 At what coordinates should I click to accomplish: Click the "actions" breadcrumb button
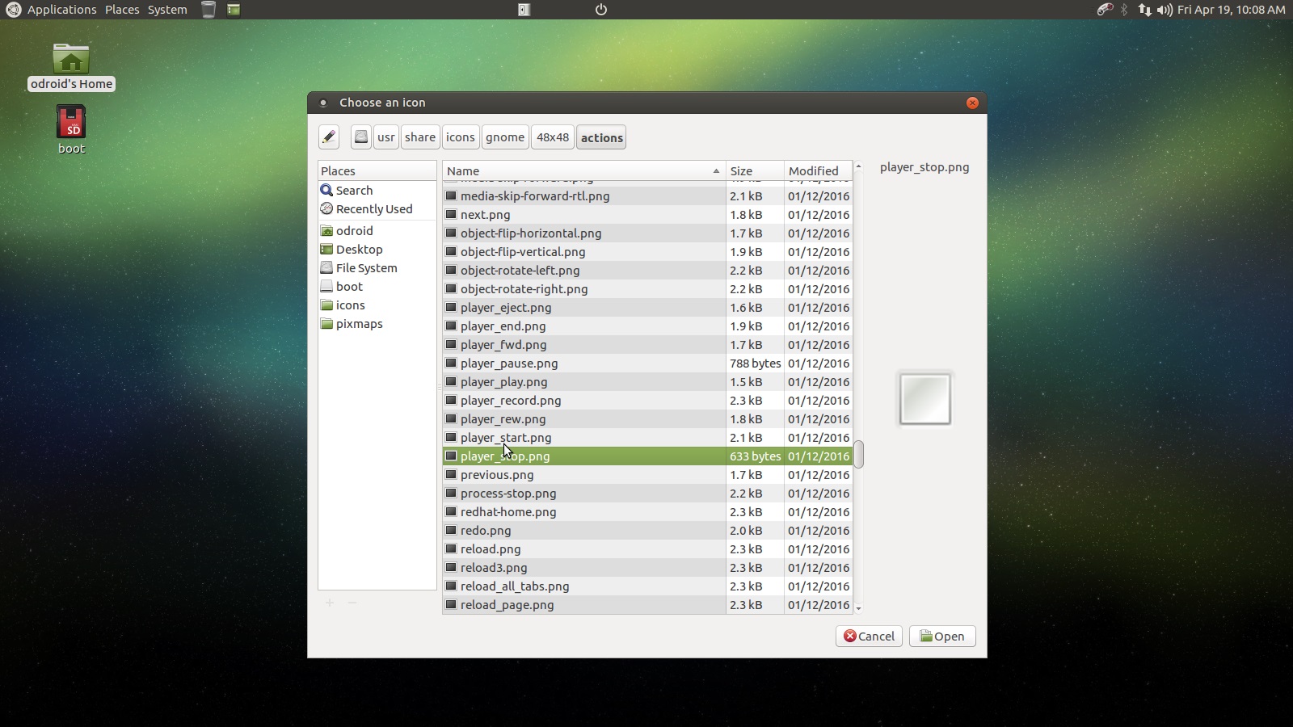pos(601,137)
